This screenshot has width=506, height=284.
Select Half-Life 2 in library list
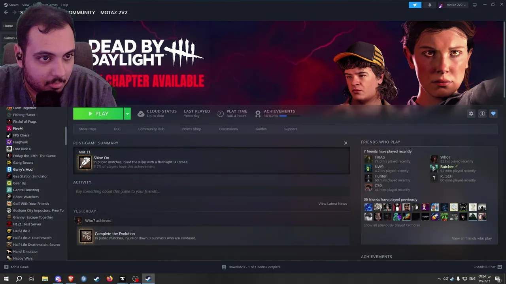click(21, 231)
